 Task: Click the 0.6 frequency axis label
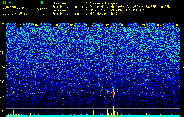[2, 111]
